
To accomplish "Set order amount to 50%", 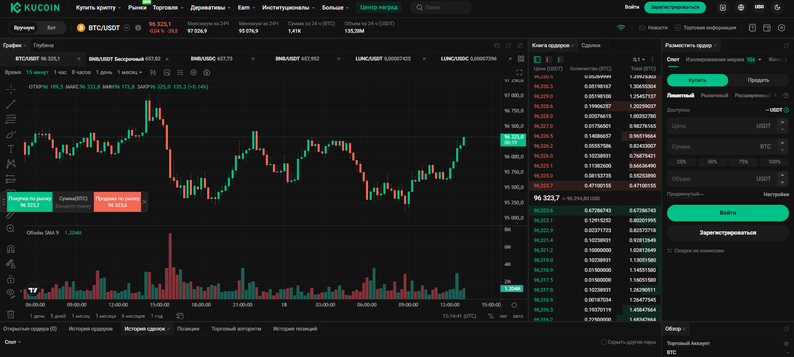I will pos(712,162).
